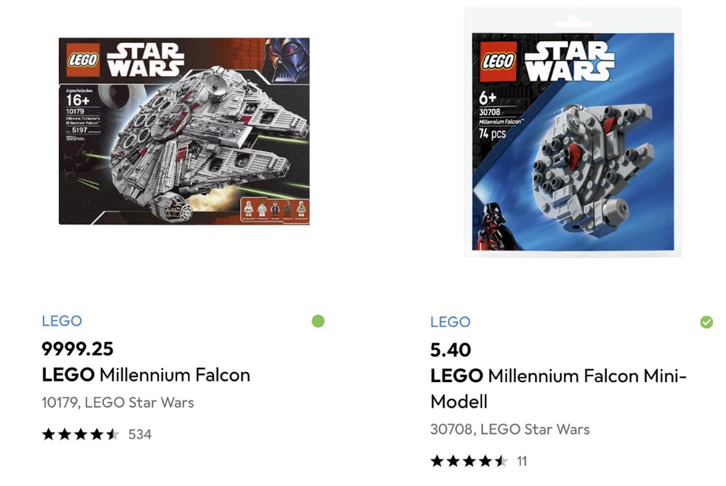Click the fifth star of the 10179 rating
Image resolution: width=726 pixels, height=486 pixels.
point(112,434)
